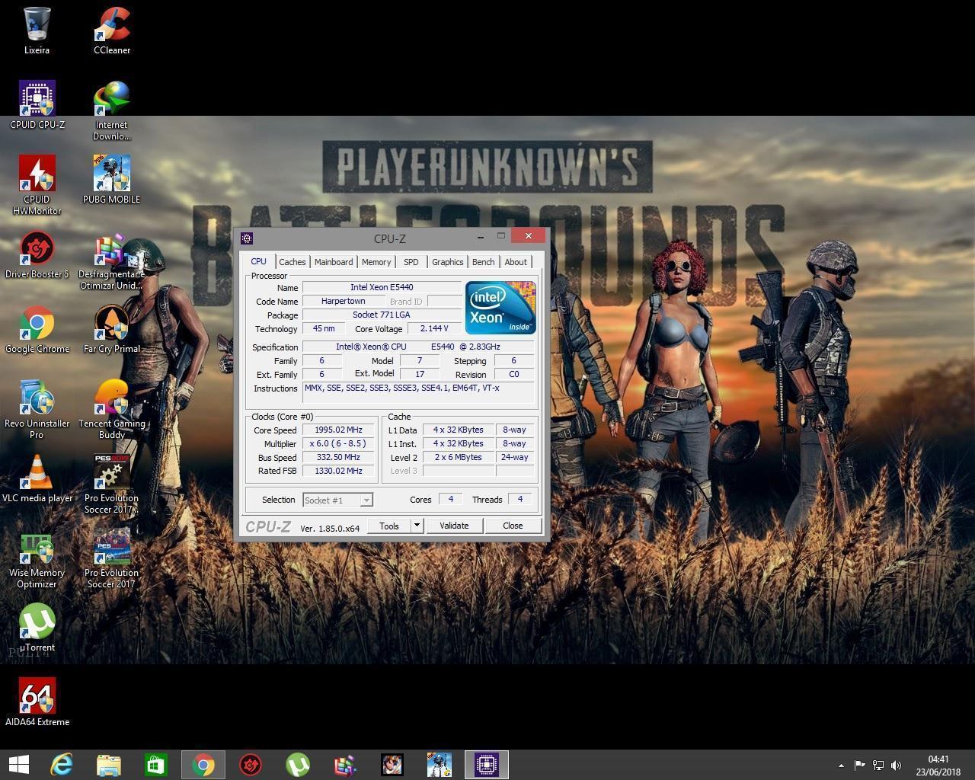Image resolution: width=975 pixels, height=780 pixels.
Task: Click the network icon in system tray
Action: [878, 765]
